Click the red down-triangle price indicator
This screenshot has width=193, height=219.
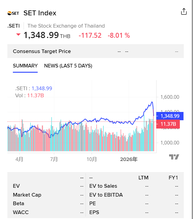(x=18, y=35)
